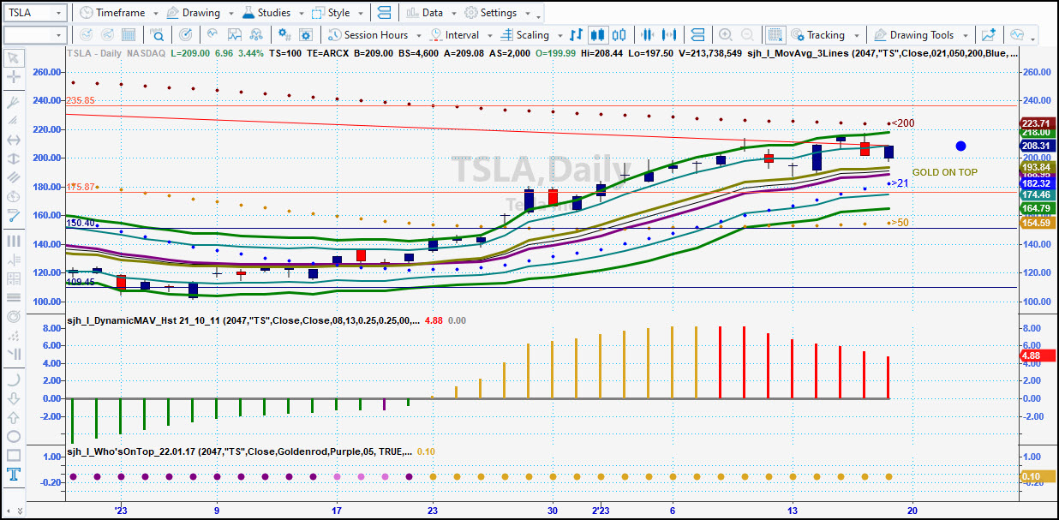Screen dimensions: 1059x520
Task: Click the stacked-panels icon before zoom tools
Action: (x=697, y=35)
